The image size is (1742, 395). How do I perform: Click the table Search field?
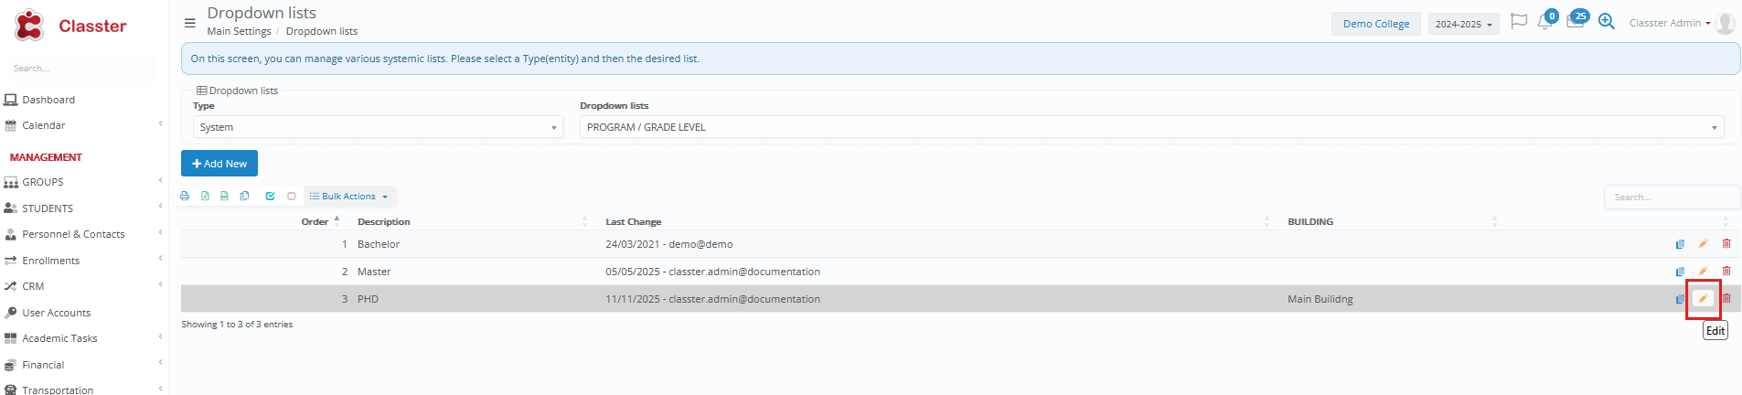coord(1670,197)
